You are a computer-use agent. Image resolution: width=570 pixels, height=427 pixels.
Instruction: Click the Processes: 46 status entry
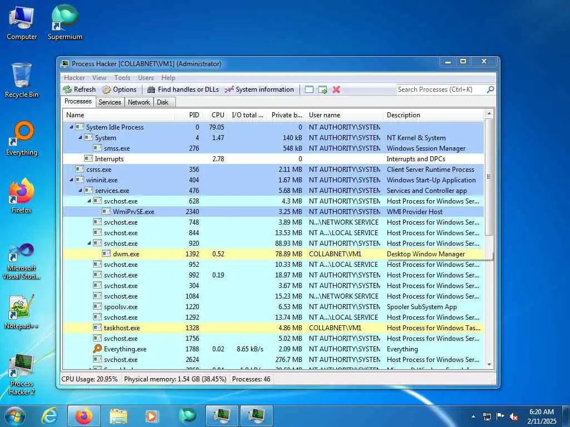(x=251, y=379)
